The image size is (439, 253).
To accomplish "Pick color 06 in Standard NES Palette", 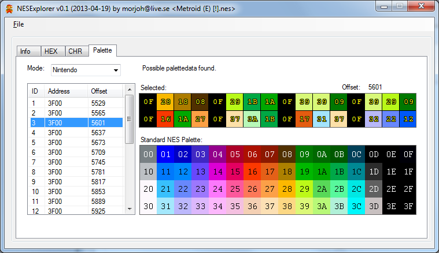I will (252, 154).
